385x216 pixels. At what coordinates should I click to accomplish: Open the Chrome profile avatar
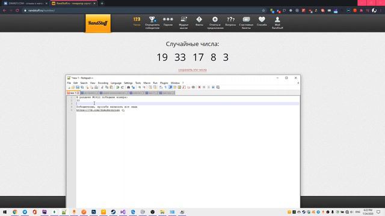[374, 11]
